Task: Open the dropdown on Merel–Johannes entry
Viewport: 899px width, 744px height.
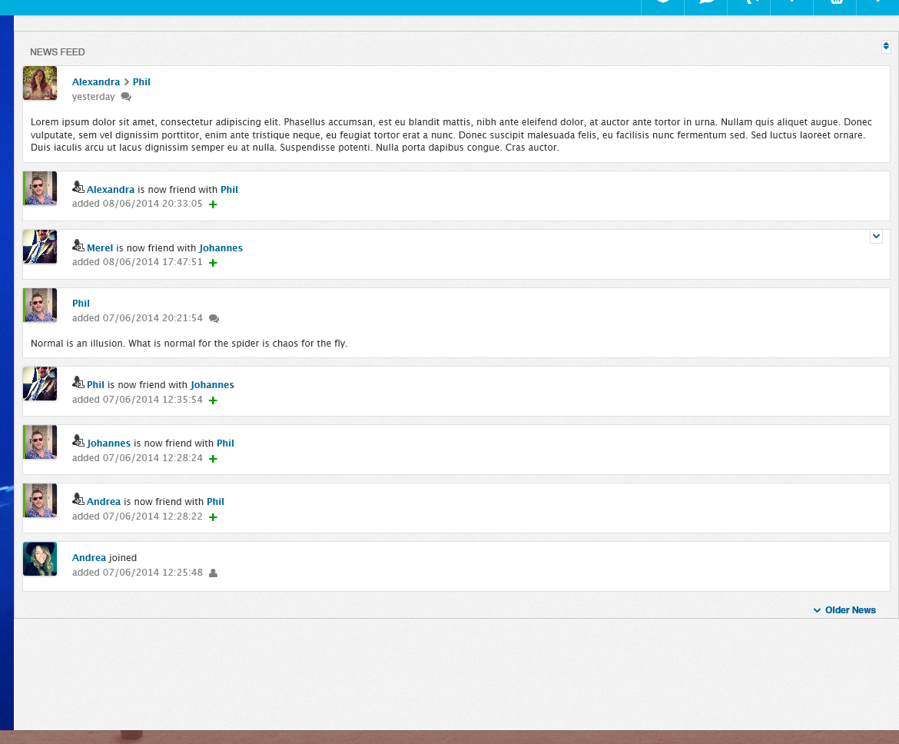Action: 876,236
